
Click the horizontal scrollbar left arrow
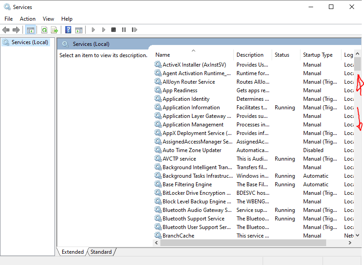coord(156,243)
